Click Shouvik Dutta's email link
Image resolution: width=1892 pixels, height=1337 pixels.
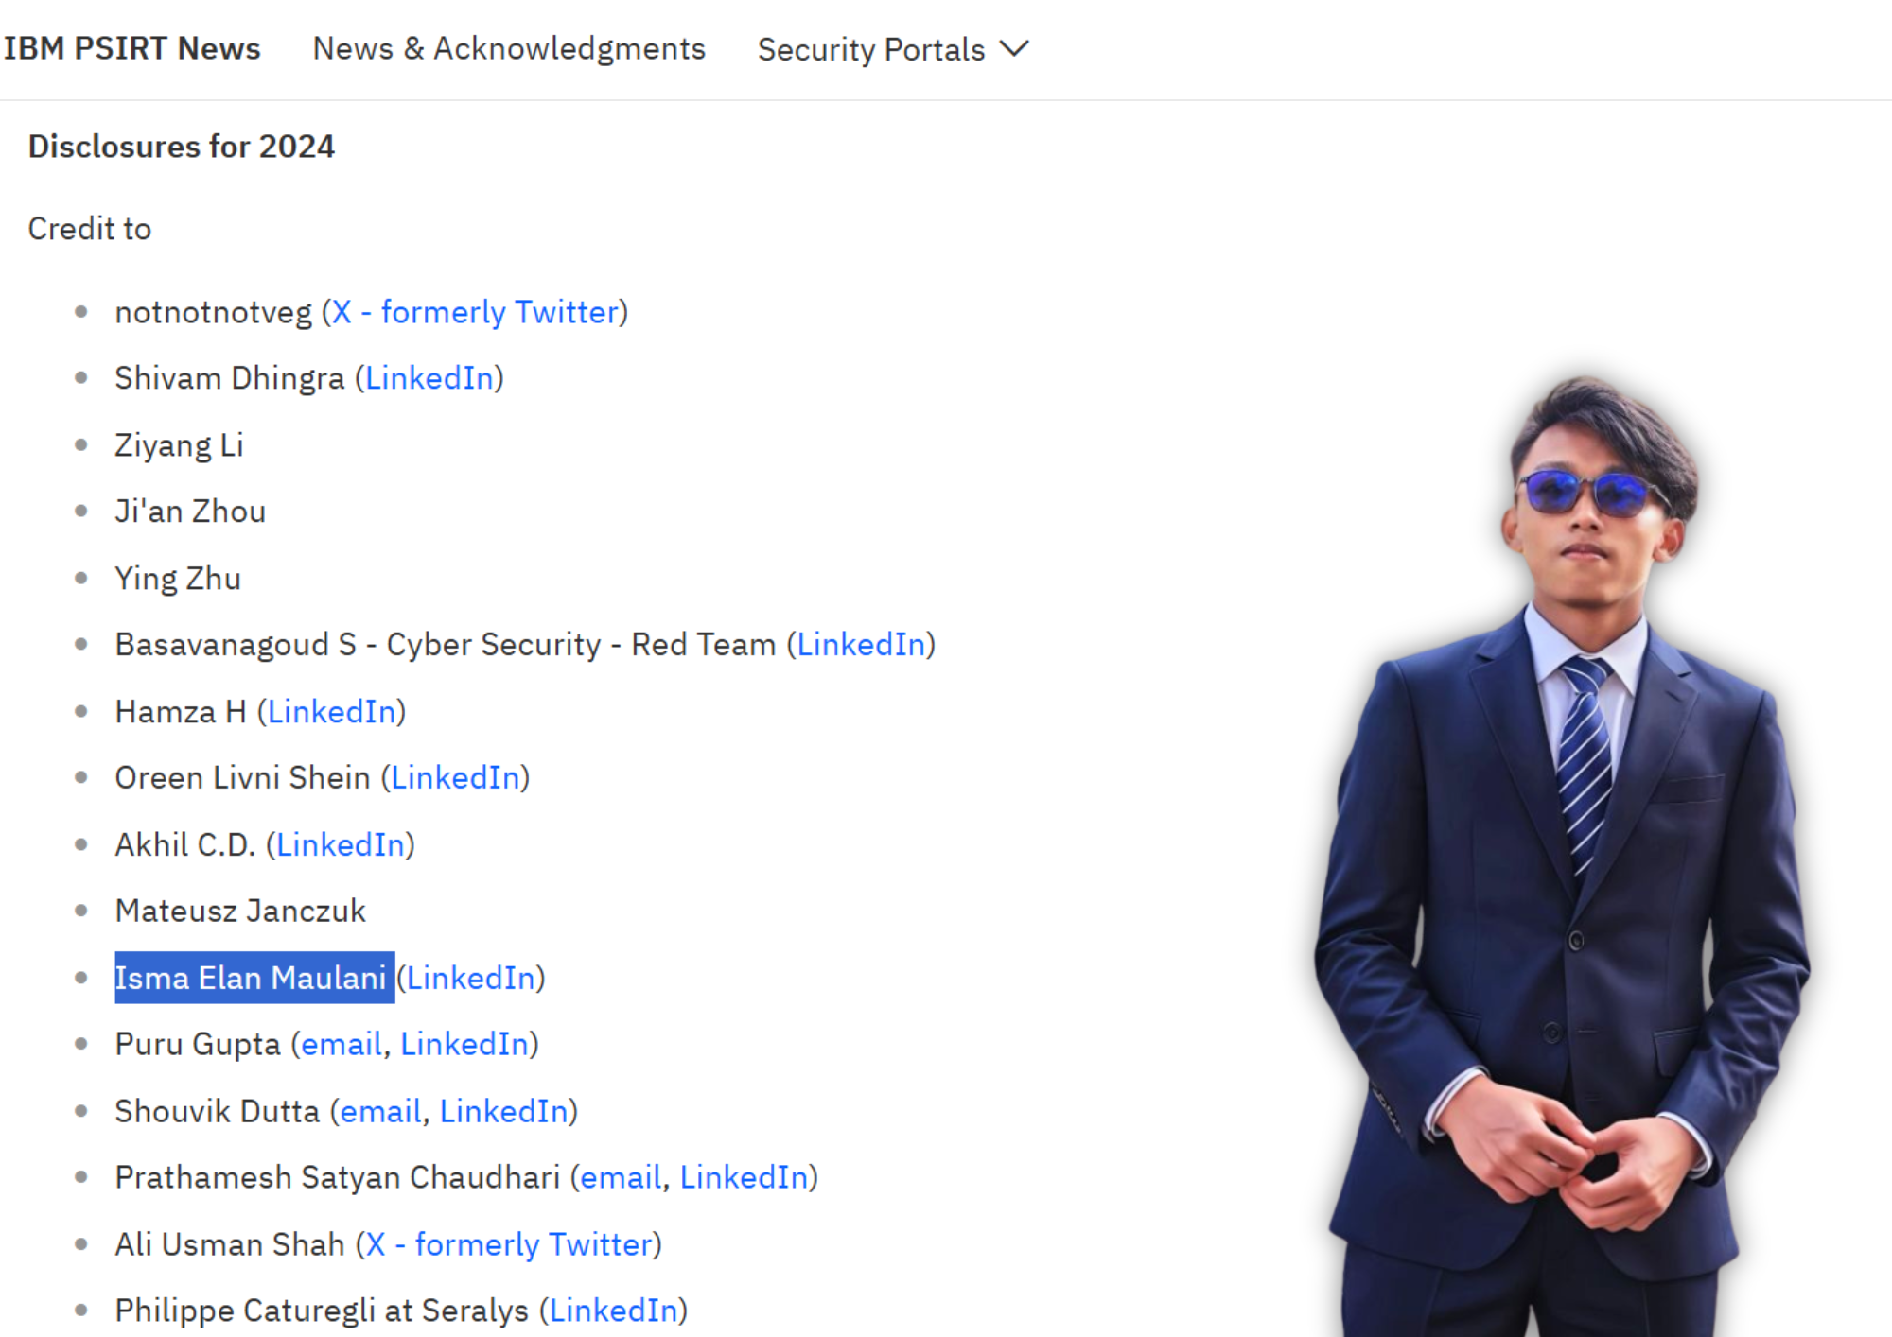[381, 1112]
